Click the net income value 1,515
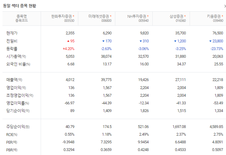 [182, 111]
